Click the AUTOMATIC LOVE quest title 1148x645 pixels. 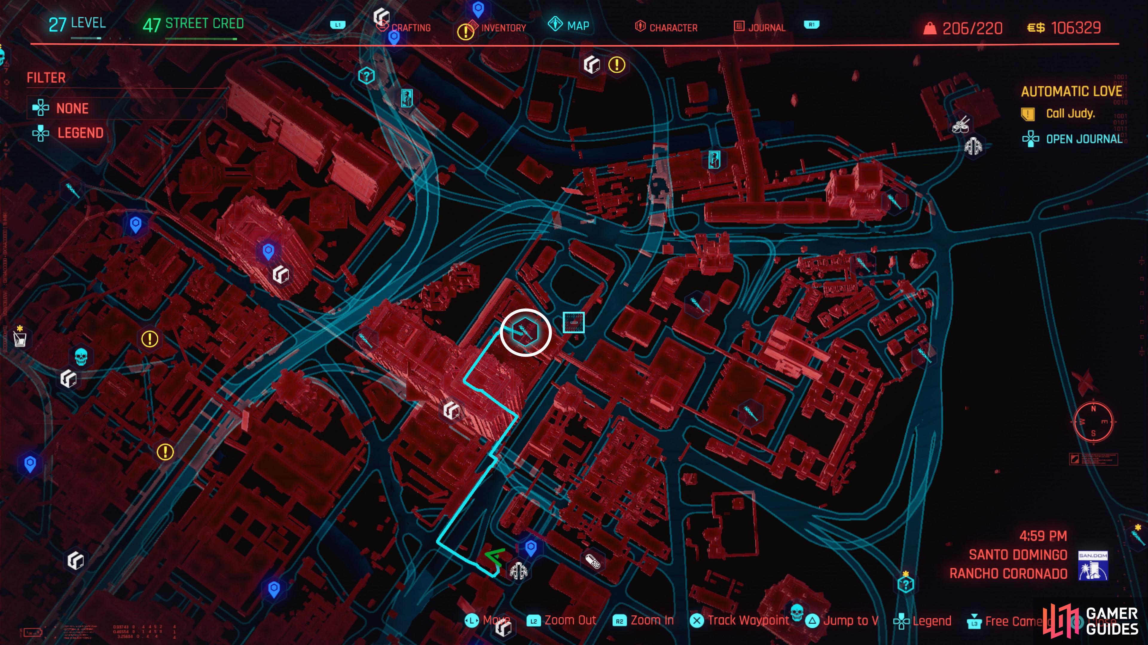pyautogui.click(x=1071, y=91)
